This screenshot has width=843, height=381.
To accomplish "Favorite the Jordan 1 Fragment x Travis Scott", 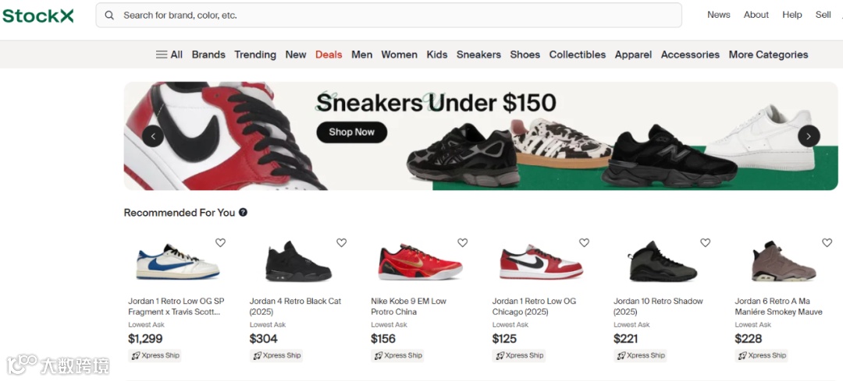I will point(220,242).
